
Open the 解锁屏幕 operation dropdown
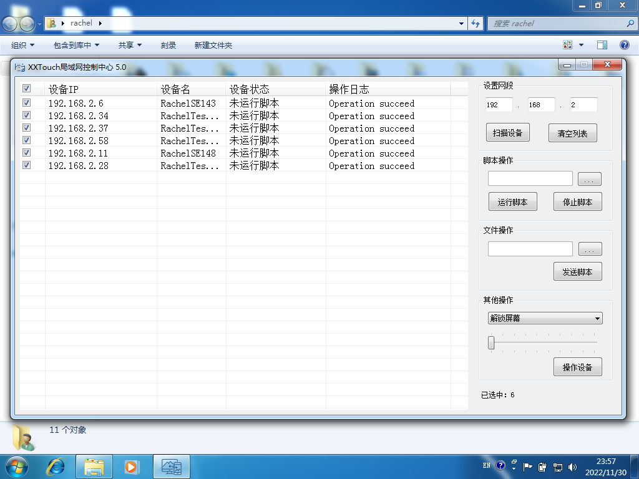click(x=545, y=318)
